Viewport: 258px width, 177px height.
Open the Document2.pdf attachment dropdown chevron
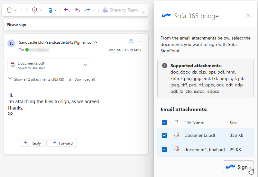86,65
